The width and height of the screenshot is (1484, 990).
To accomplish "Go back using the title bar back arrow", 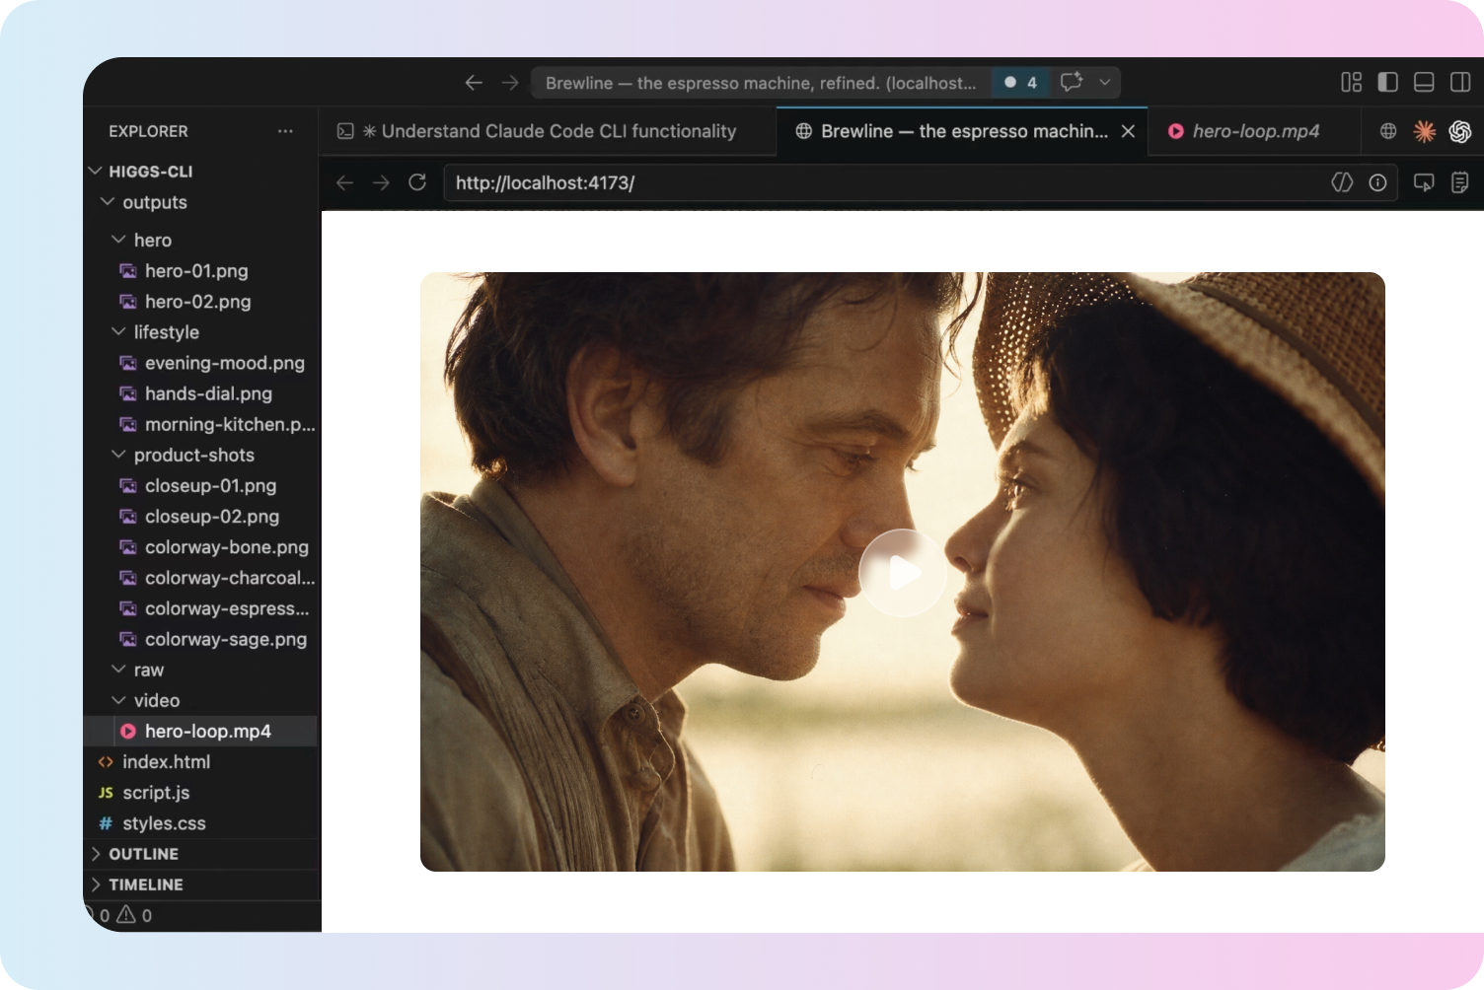I will click(x=474, y=83).
